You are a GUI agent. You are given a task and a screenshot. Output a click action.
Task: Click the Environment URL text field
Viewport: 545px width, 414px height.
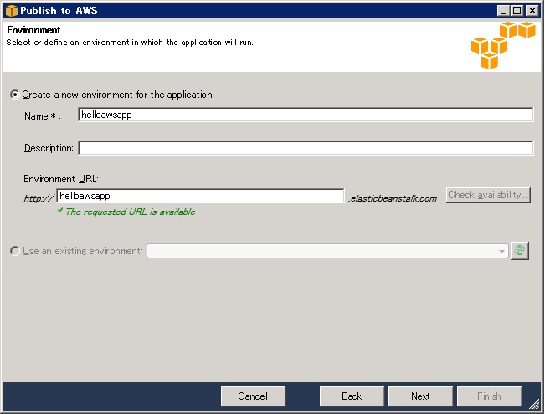[200, 196]
